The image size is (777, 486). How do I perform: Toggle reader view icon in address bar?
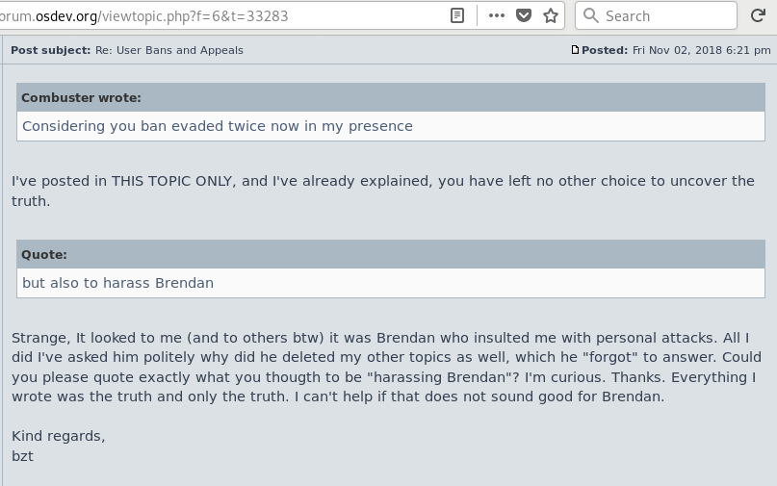click(457, 15)
